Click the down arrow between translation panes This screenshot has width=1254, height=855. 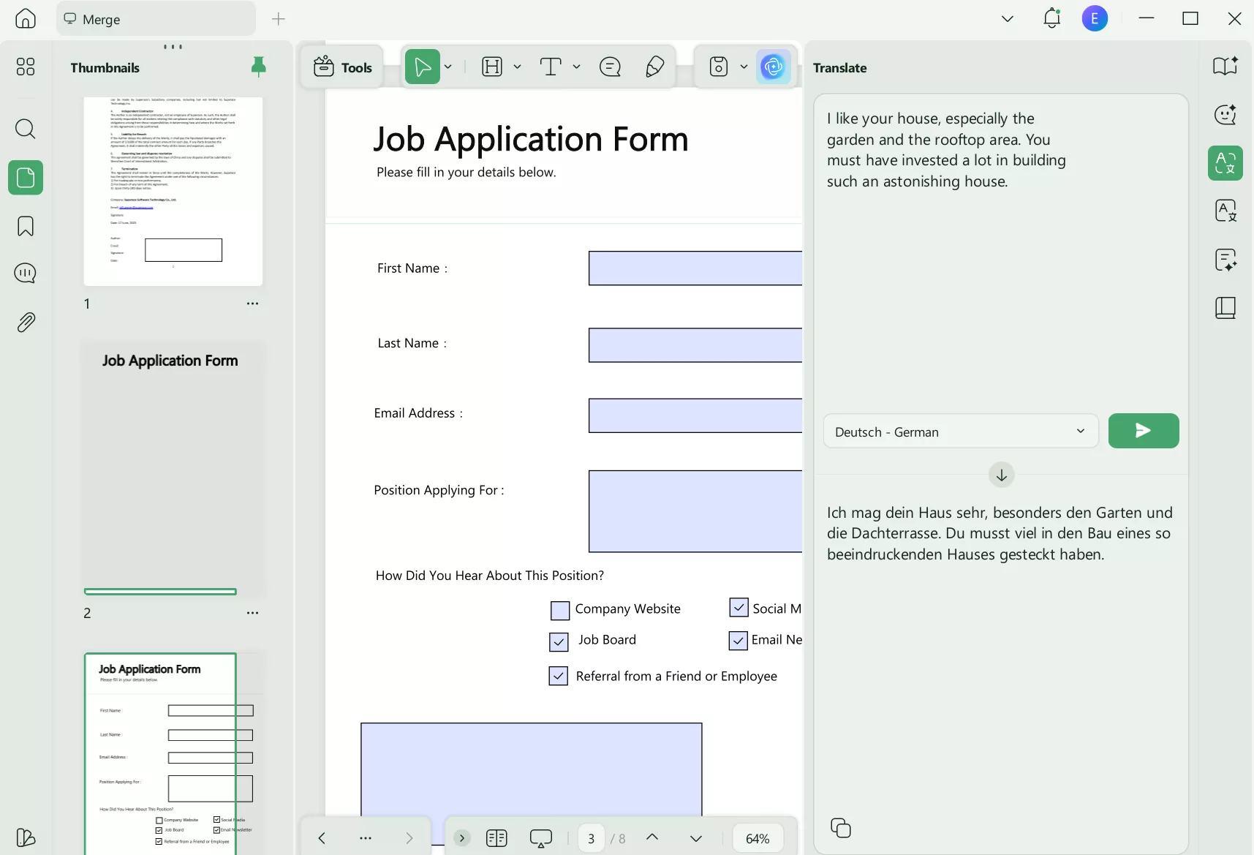1002,475
